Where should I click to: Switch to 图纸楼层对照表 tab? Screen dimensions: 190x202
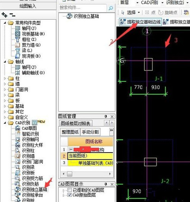point(76,123)
